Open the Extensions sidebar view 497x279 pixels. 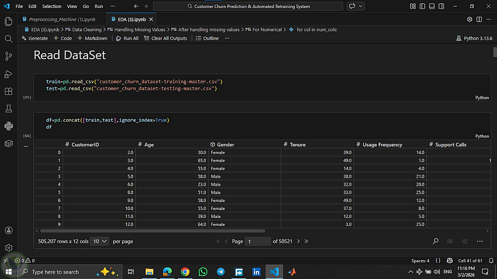[x=8, y=91]
